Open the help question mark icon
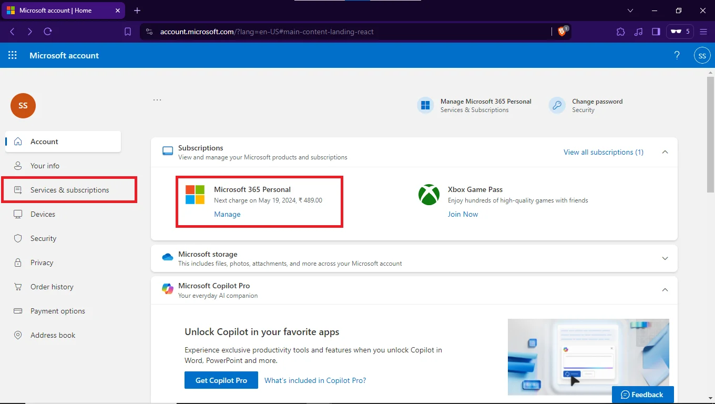 (x=677, y=55)
